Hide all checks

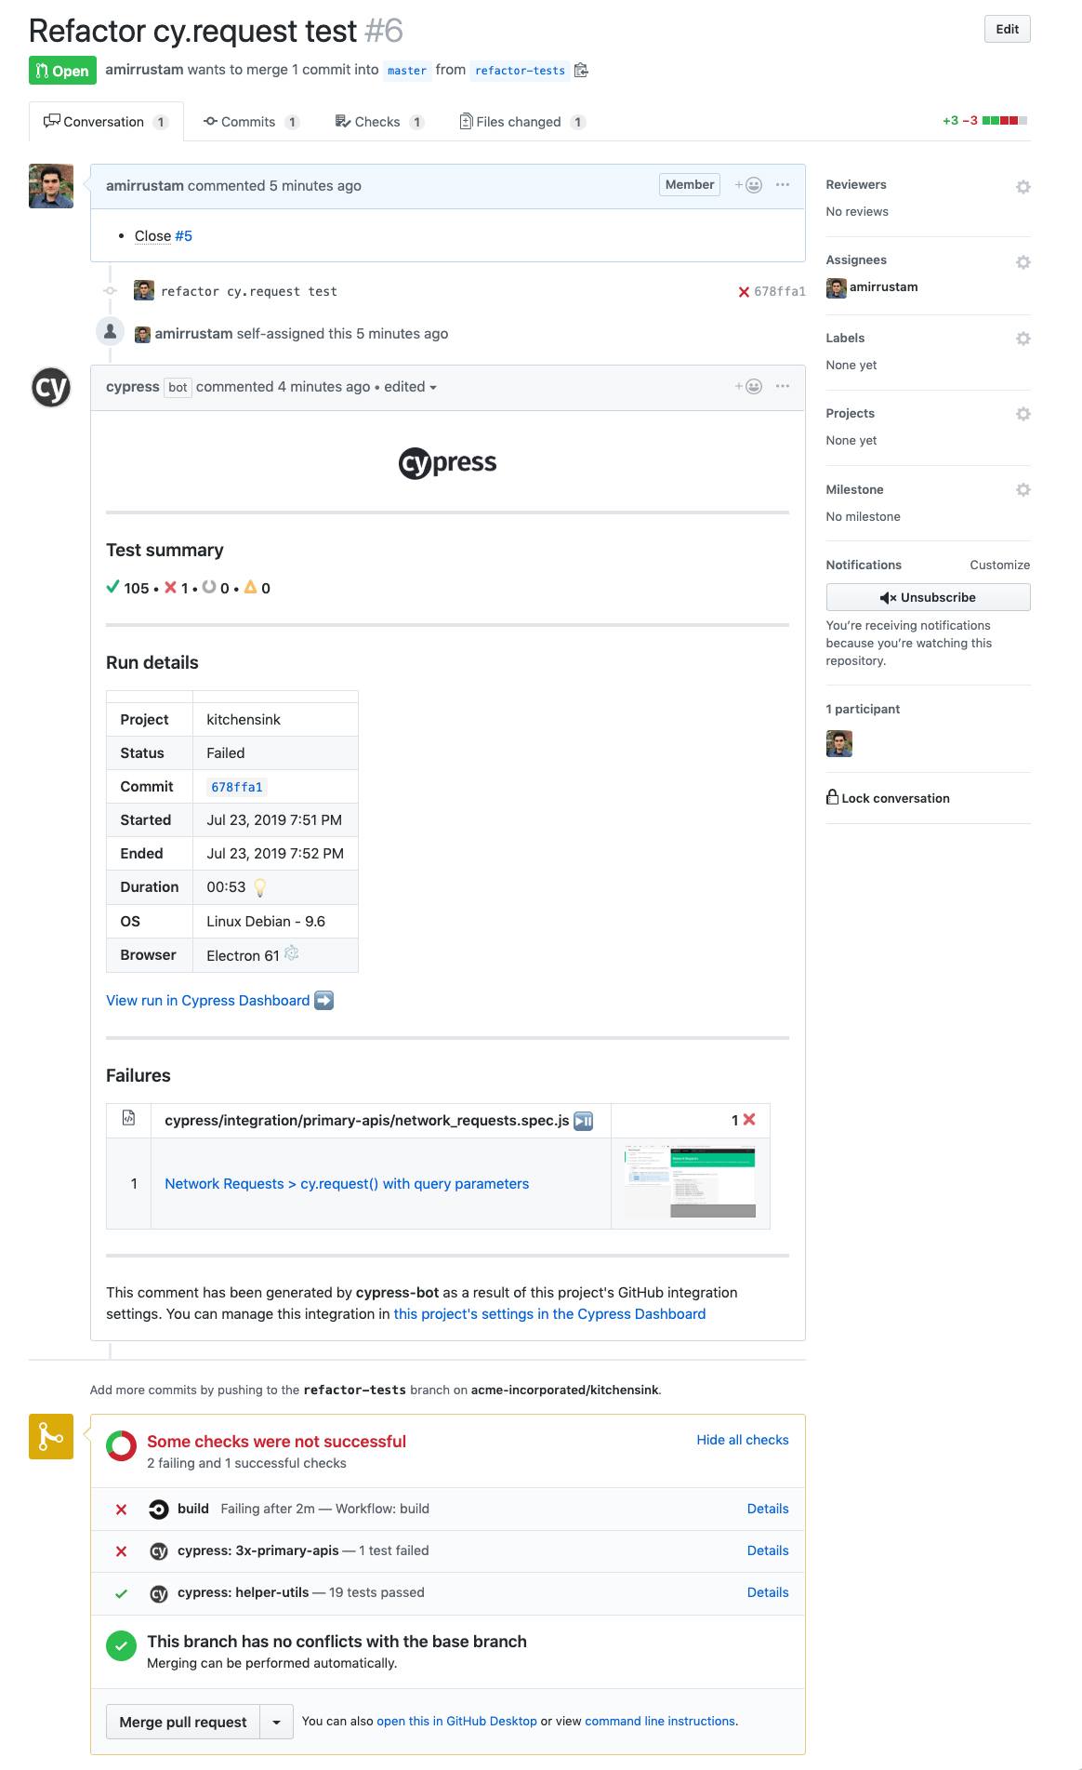[742, 1440]
